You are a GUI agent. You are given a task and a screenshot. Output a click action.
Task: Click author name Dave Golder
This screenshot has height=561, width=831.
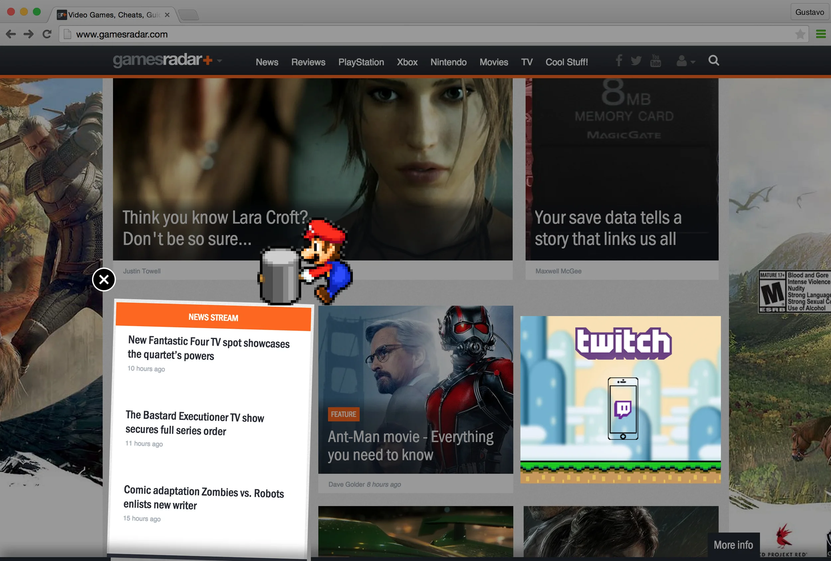point(346,484)
